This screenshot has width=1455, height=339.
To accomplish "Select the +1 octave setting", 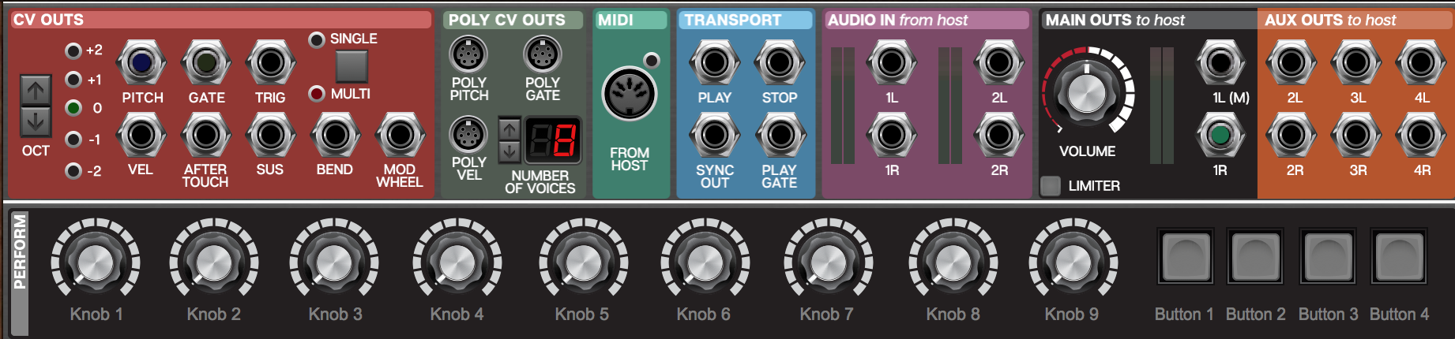I will [73, 80].
